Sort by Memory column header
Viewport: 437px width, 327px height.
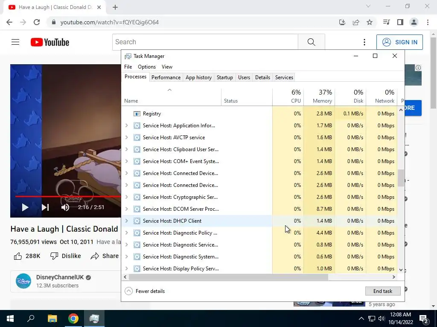(x=319, y=97)
